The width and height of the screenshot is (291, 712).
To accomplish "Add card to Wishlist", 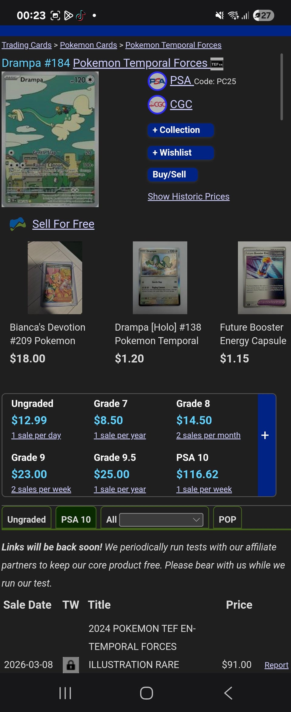I will click(181, 153).
